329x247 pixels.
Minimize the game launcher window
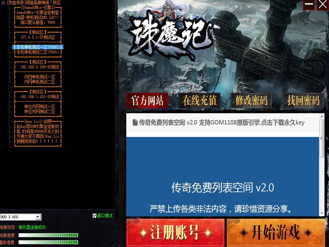coord(309,5)
